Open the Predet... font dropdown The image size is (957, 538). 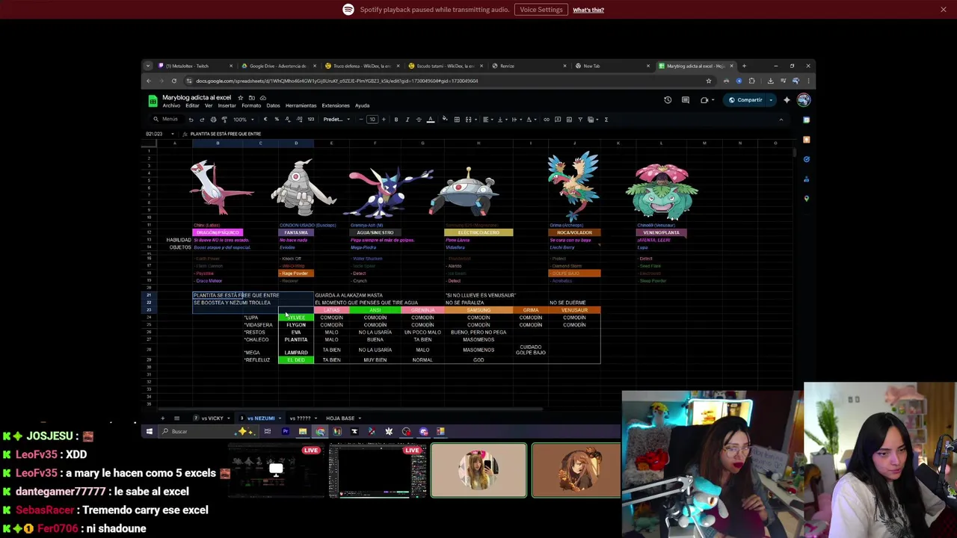336,120
